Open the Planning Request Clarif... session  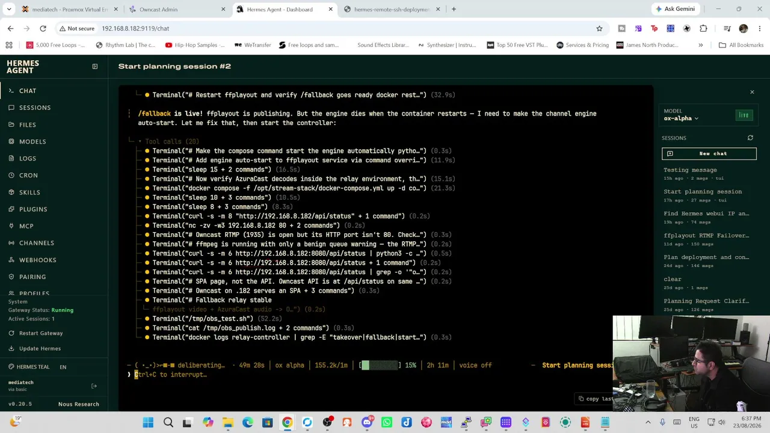point(709,304)
